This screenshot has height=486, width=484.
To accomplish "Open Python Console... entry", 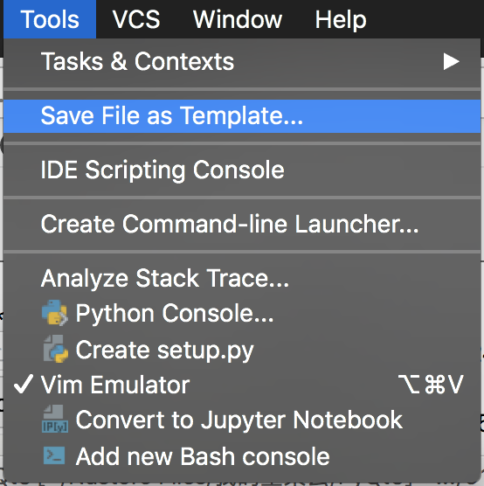I will point(242,313).
